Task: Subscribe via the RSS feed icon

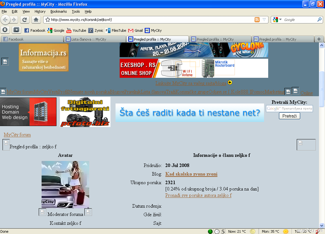Action: (x=257, y=20)
